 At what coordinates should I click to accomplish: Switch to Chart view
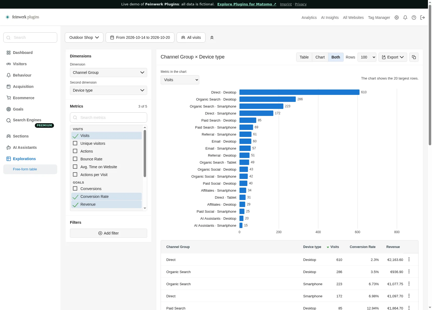tap(320, 57)
